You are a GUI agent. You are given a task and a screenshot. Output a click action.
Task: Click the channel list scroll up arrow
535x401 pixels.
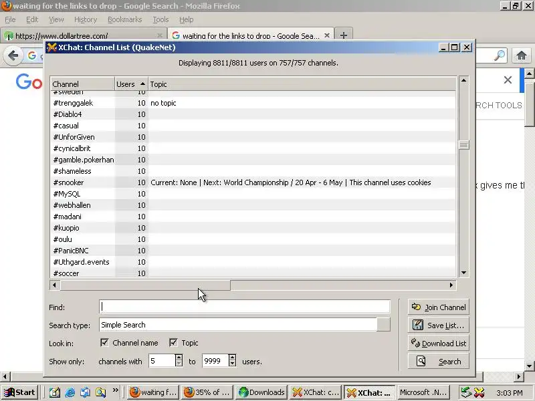463,80
